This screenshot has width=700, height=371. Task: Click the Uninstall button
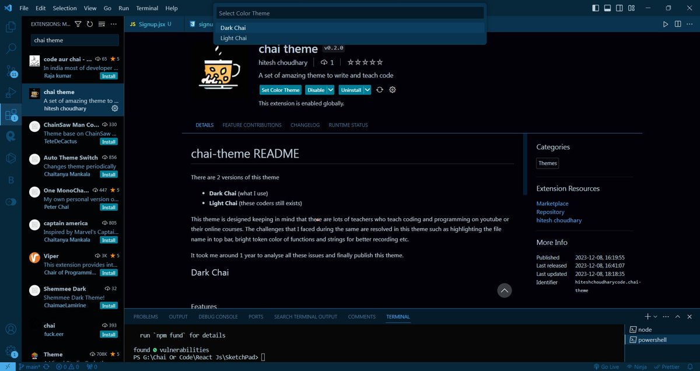click(x=351, y=90)
